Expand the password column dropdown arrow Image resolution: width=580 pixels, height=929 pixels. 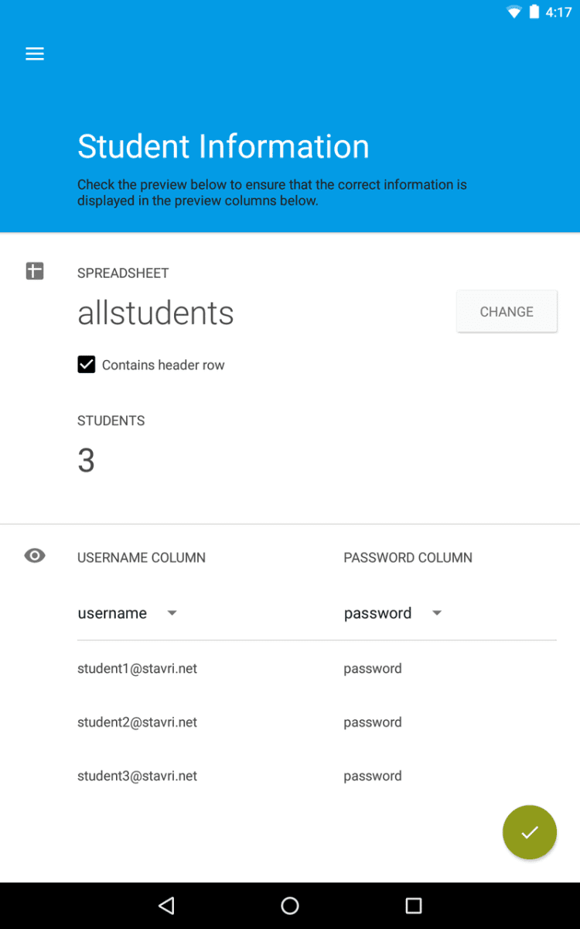point(437,613)
